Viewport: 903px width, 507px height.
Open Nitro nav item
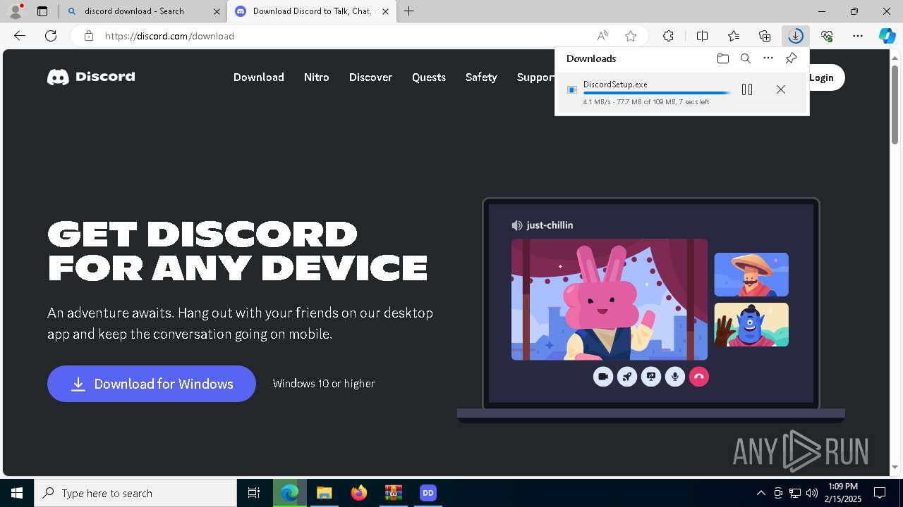coord(317,77)
